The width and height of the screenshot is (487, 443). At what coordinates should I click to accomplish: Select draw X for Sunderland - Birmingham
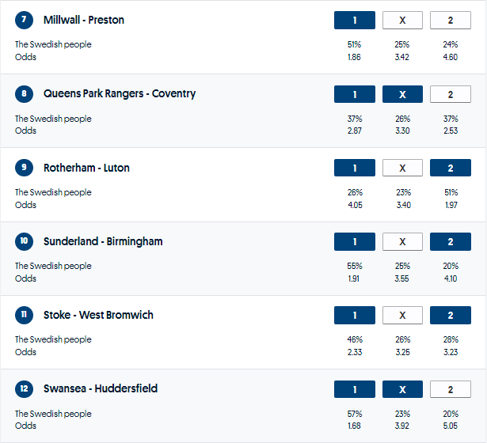coord(402,242)
